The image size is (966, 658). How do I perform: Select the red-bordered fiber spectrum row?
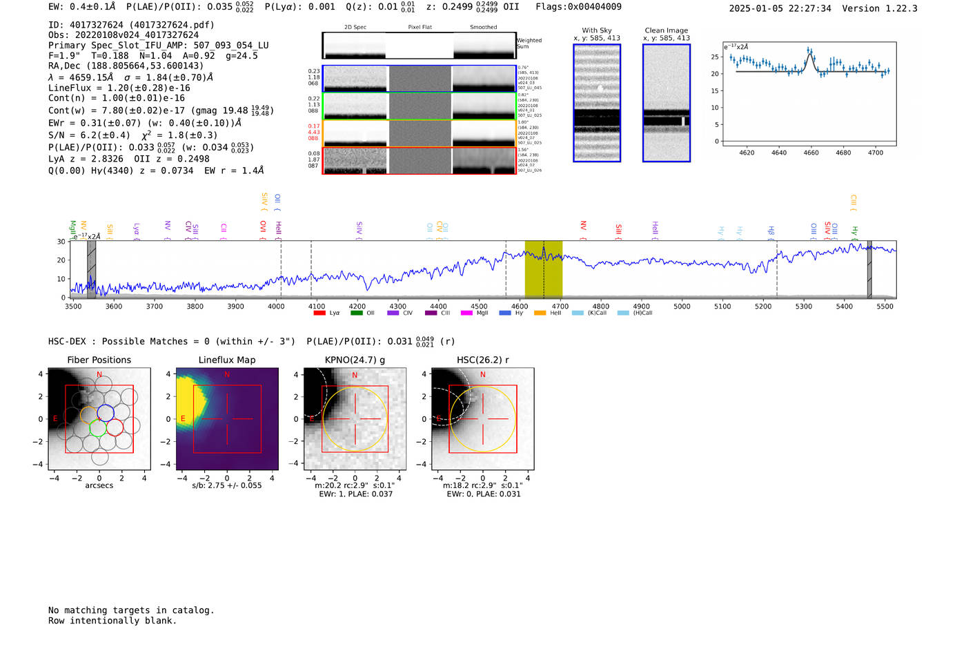pyautogui.click(x=420, y=160)
